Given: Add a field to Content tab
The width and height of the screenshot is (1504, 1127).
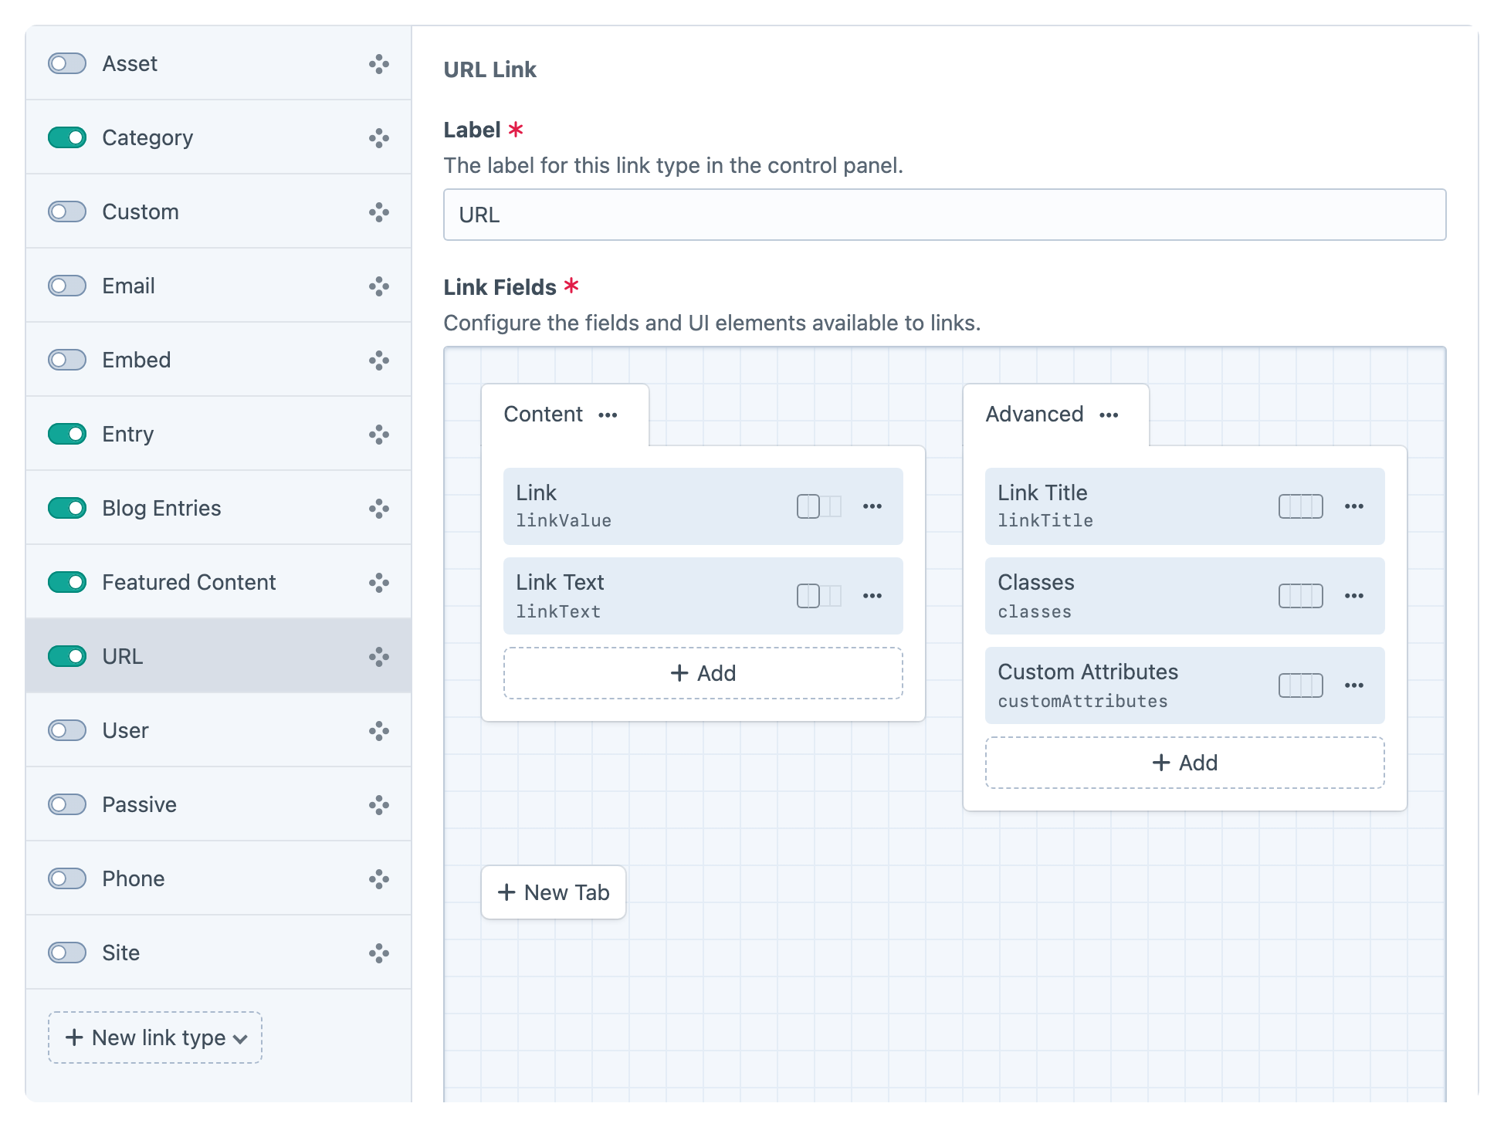Looking at the screenshot, I should point(703,673).
